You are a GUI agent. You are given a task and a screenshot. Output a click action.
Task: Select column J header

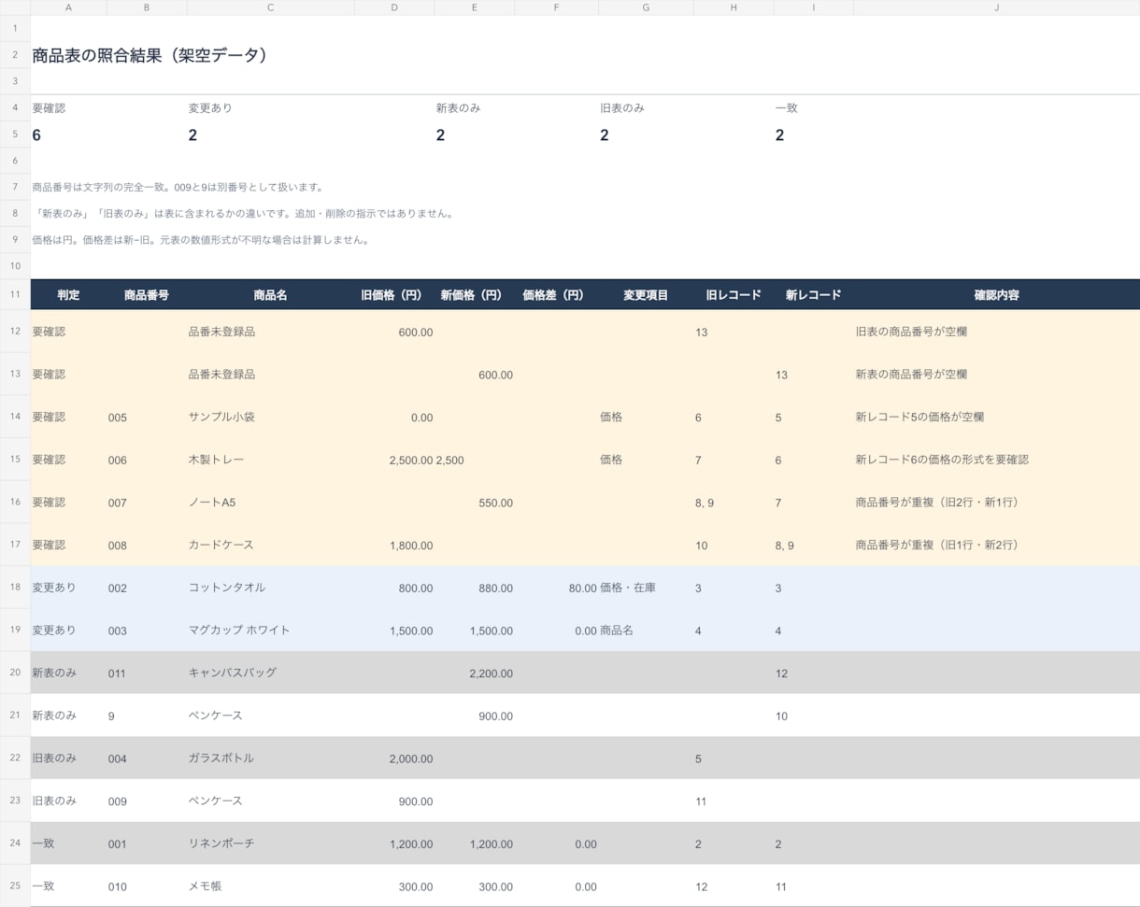(996, 7)
